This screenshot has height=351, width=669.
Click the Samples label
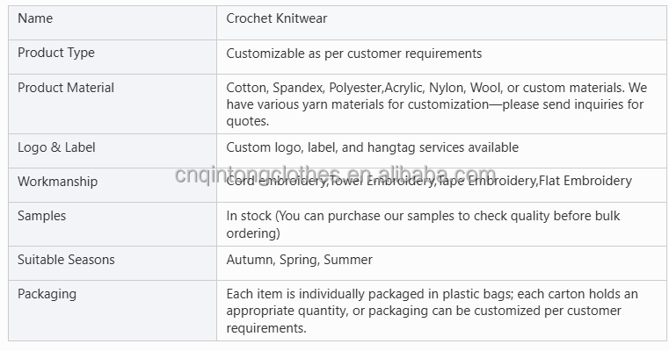point(42,216)
